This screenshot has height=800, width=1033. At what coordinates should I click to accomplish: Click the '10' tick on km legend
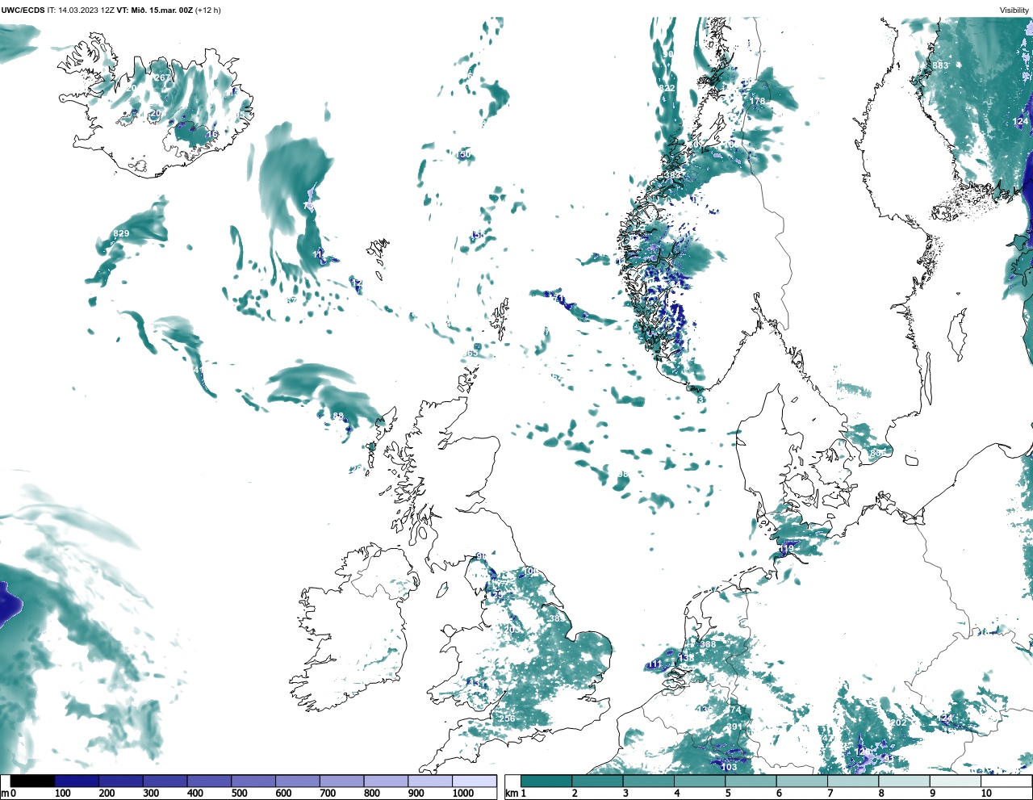pyautogui.click(x=986, y=794)
